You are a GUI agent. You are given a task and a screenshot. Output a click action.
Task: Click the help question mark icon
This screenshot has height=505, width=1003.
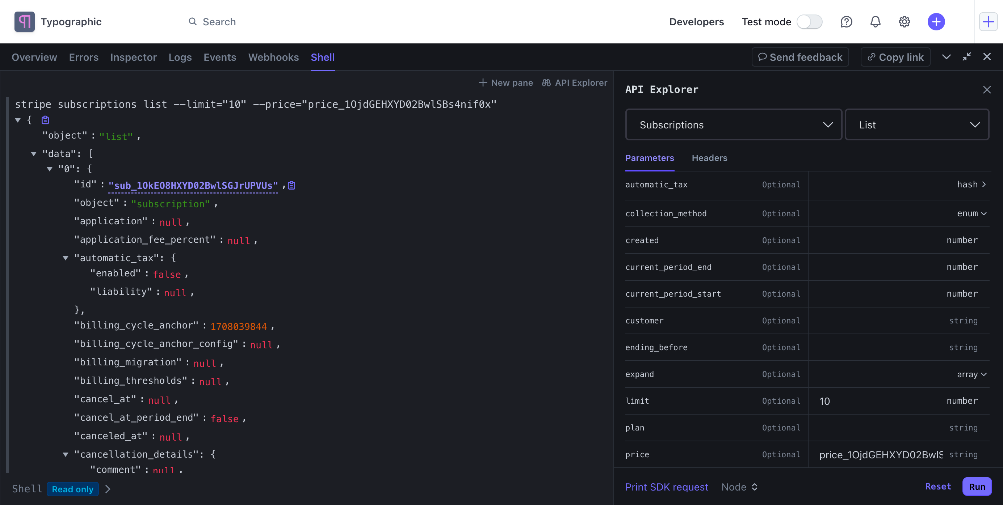(x=847, y=22)
